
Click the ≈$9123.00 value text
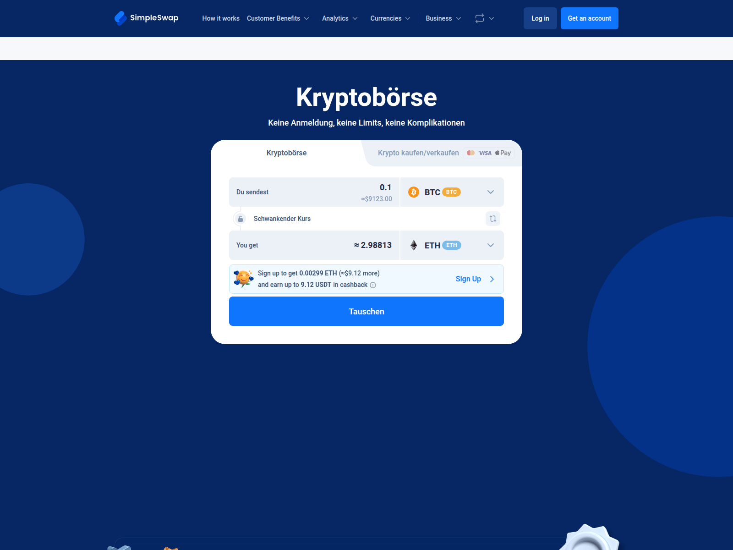click(377, 199)
